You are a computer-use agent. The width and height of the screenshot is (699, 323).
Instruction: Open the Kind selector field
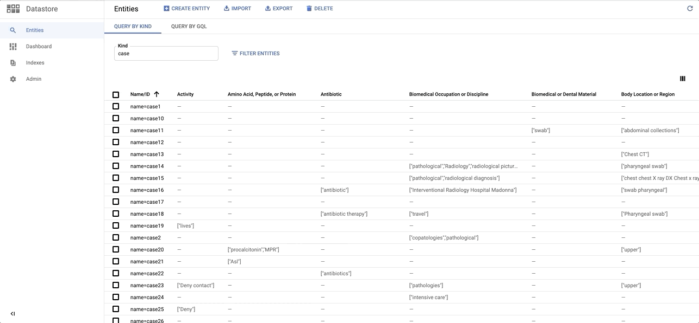166,54
